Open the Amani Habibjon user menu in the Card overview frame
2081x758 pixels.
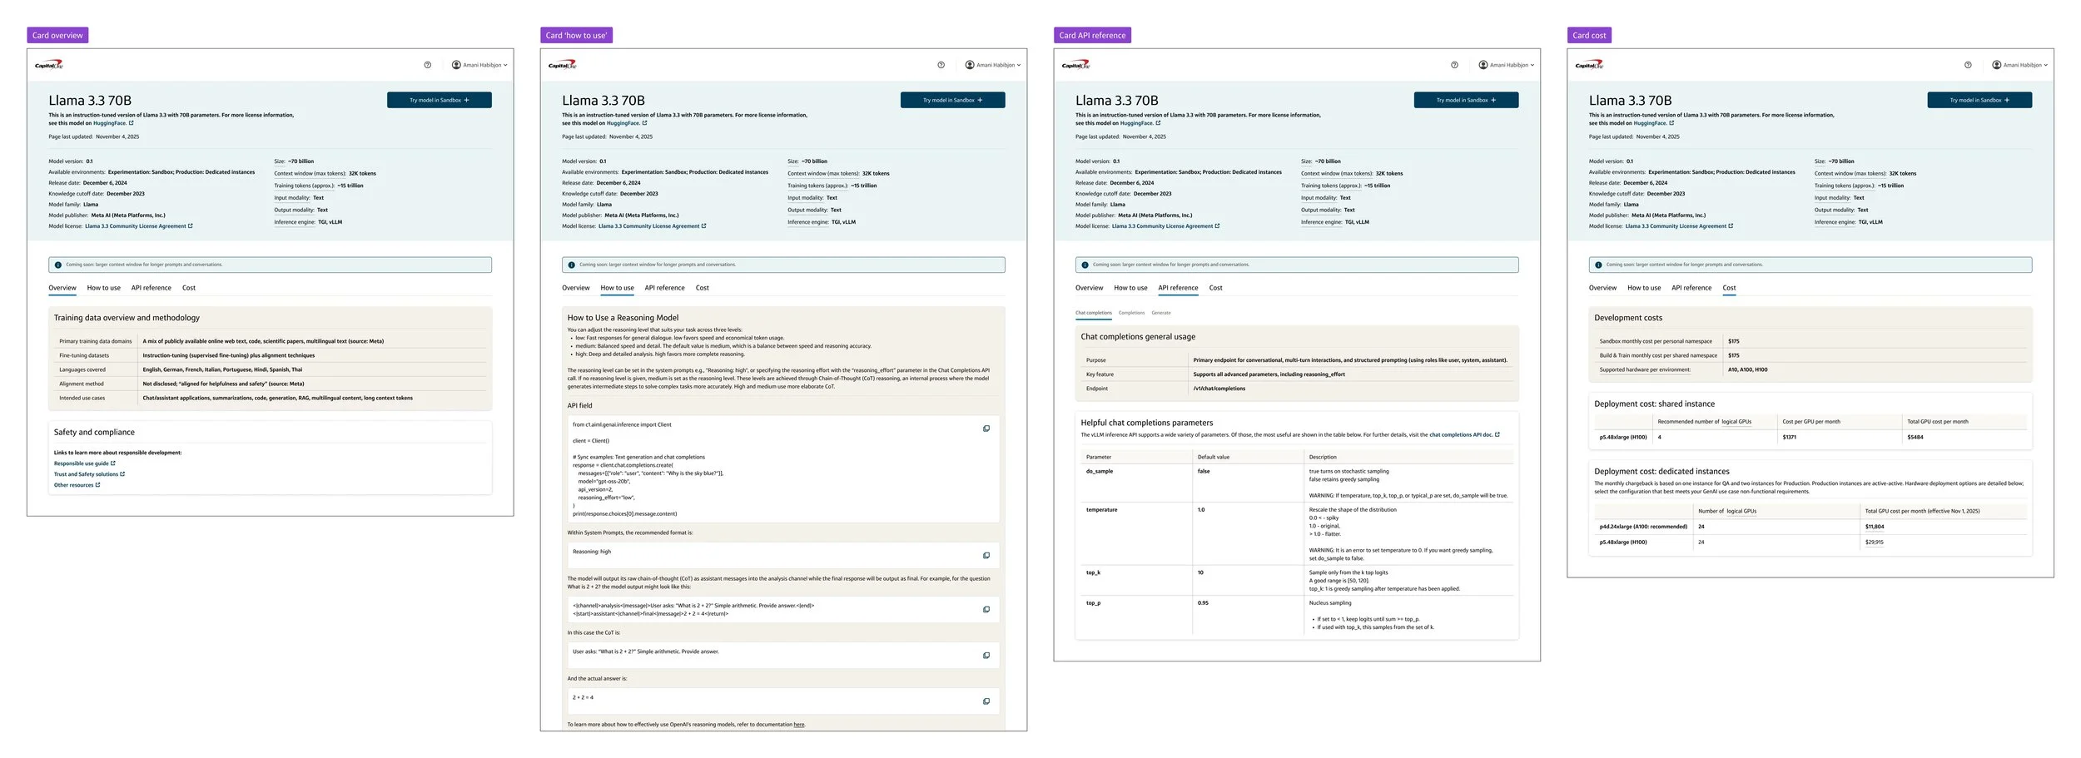click(x=480, y=65)
